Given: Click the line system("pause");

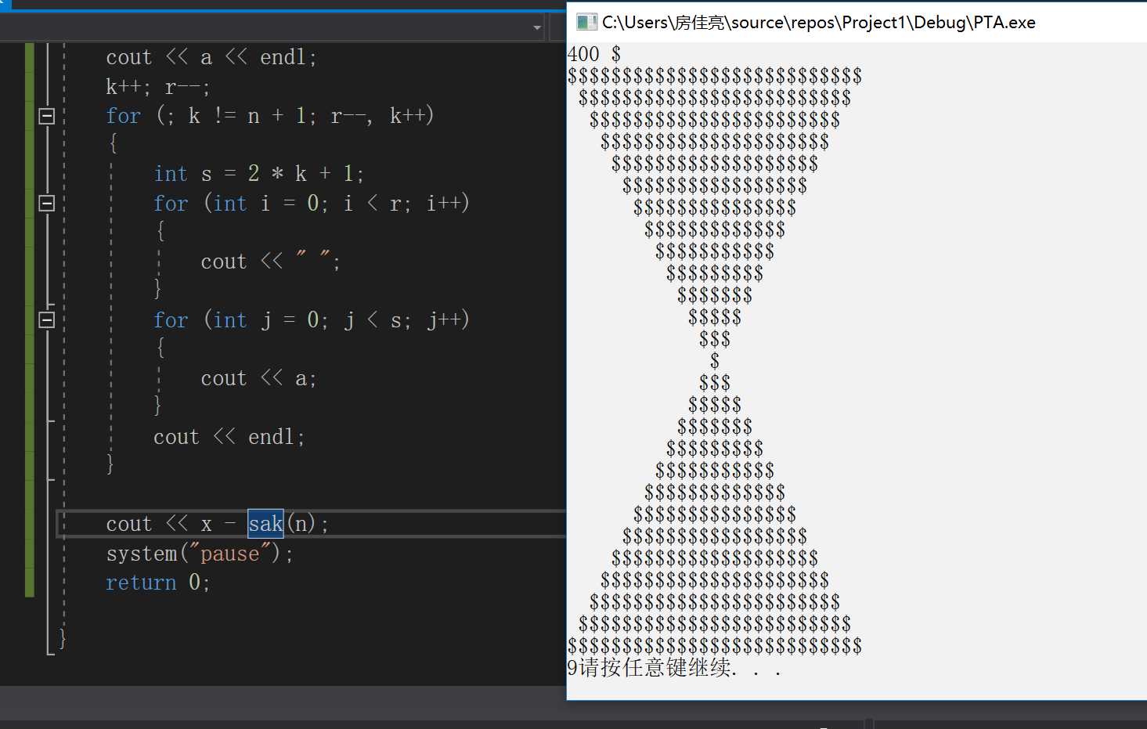Looking at the screenshot, I should pos(200,554).
